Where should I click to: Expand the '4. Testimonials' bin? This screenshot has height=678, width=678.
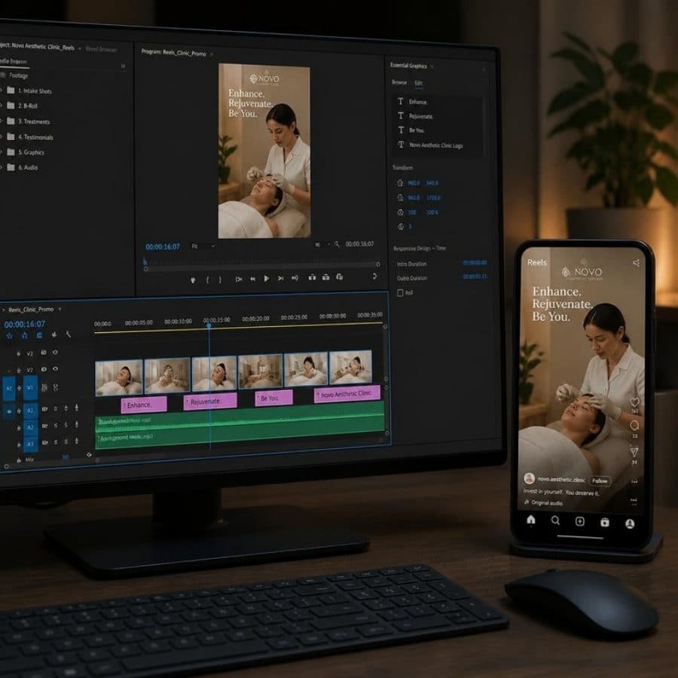coord(2,136)
